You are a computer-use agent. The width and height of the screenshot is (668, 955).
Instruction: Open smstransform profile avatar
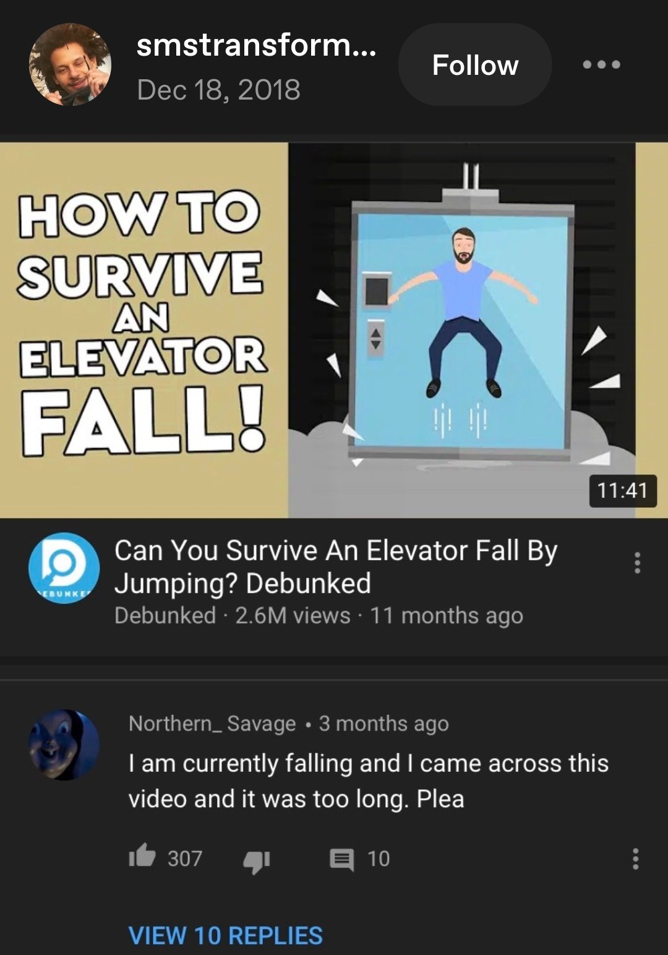point(70,64)
